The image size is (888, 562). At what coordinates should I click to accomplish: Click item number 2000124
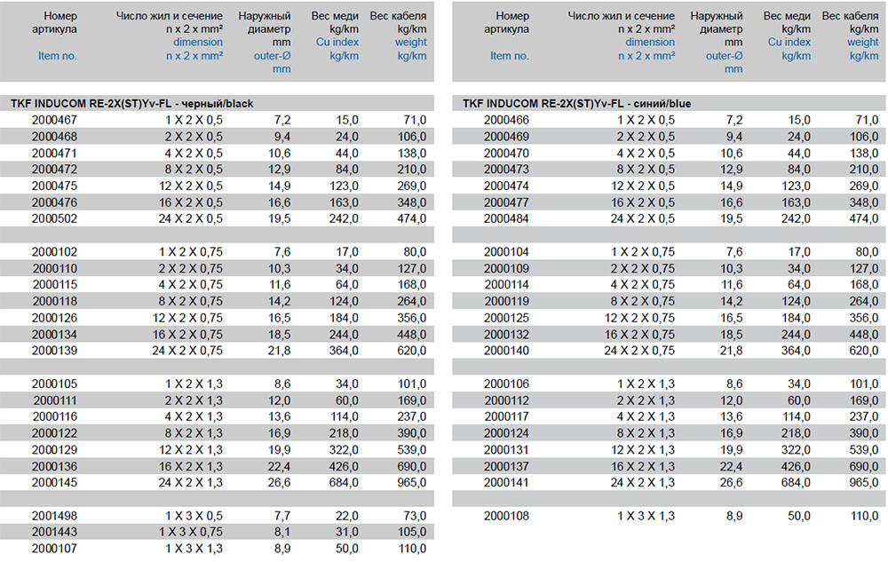[x=506, y=433]
